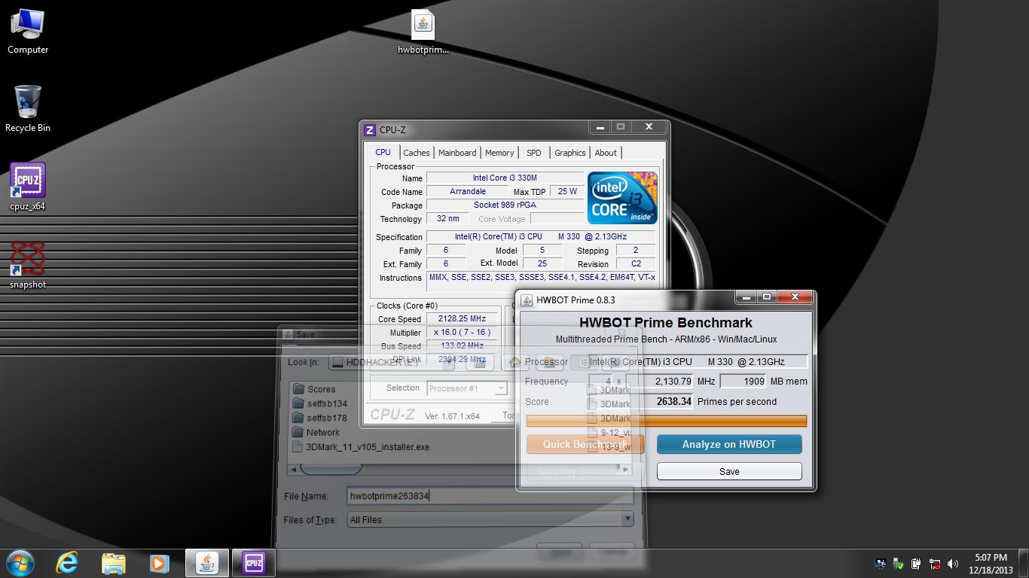This screenshot has height=578, width=1029.
Task: Click the orange benchmark progress bar
Action: 667,421
